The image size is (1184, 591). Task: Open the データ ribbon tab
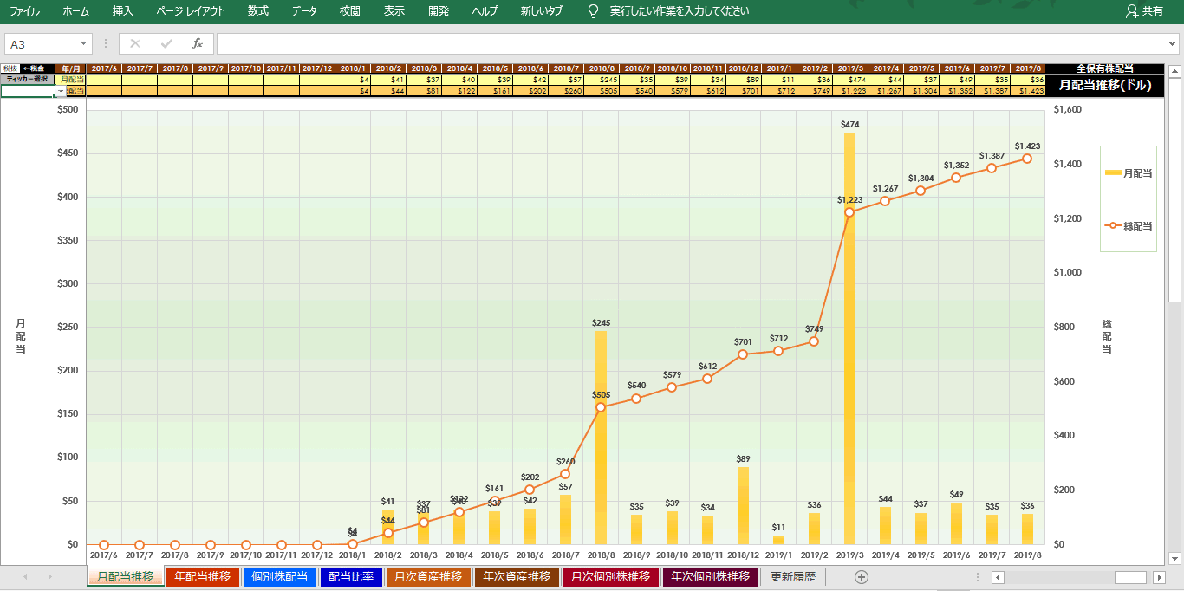pyautogui.click(x=304, y=11)
